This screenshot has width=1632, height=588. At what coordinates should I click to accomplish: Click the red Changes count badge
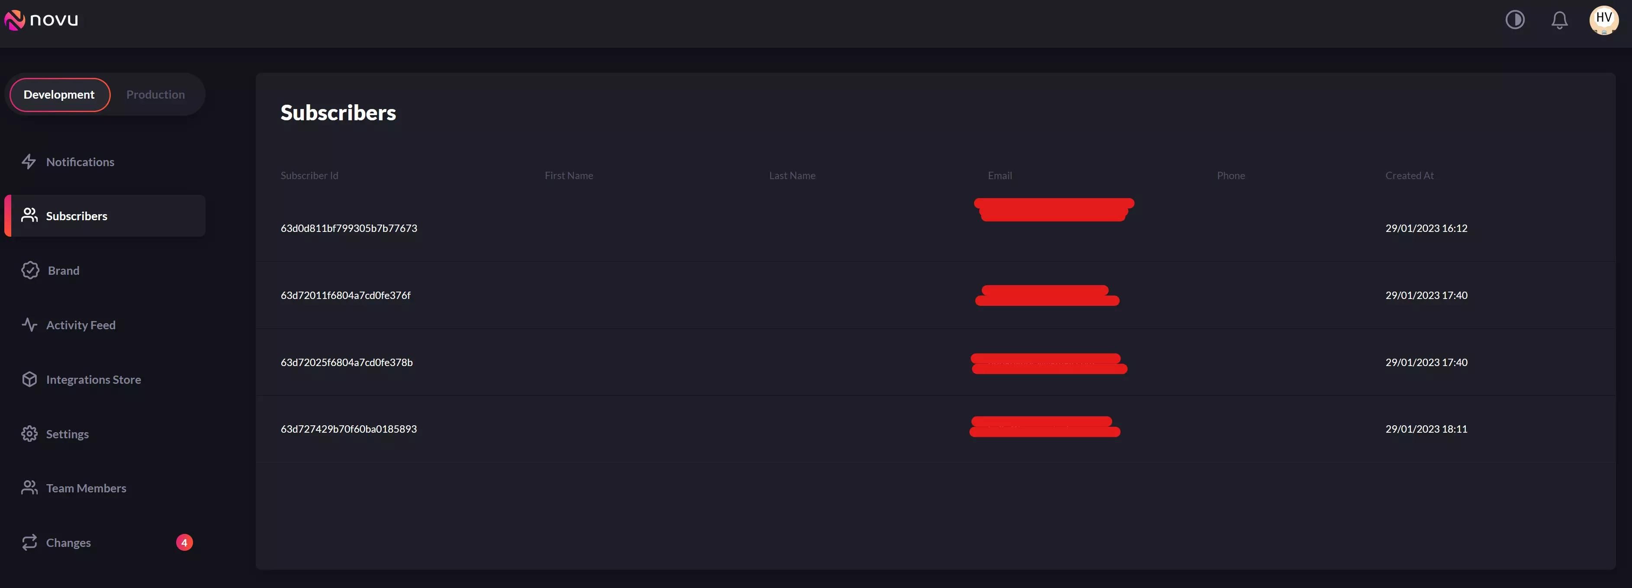[x=184, y=542]
